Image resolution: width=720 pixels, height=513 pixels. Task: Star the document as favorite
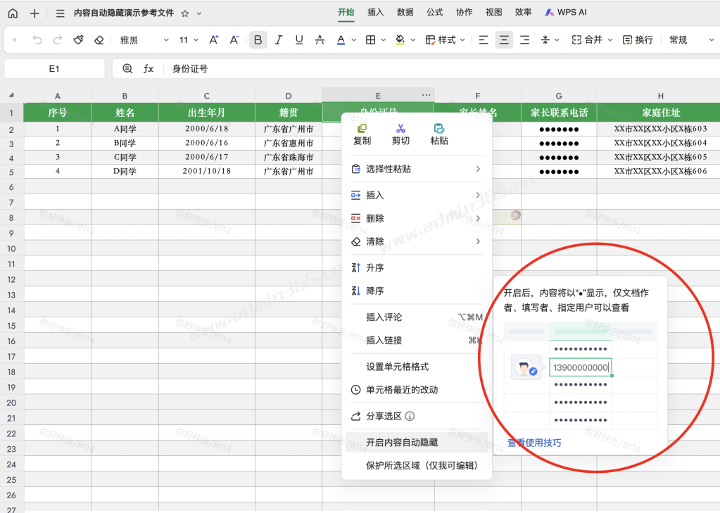click(x=184, y=13)
